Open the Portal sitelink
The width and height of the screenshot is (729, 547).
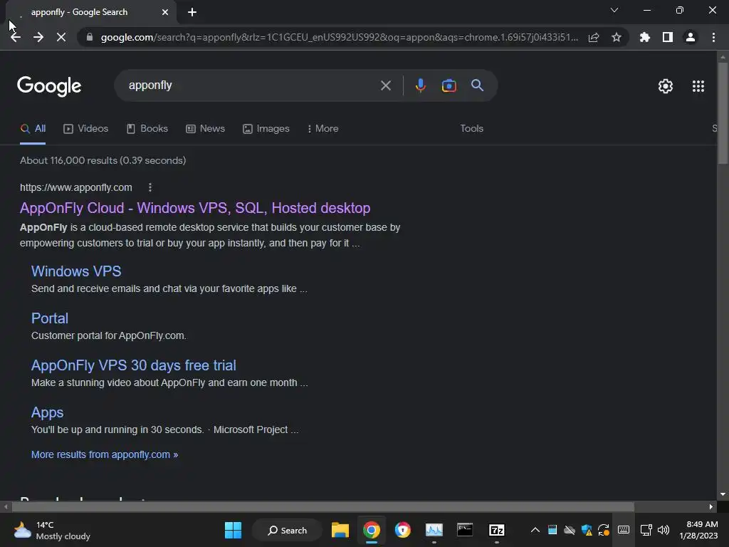pos(50,318)
